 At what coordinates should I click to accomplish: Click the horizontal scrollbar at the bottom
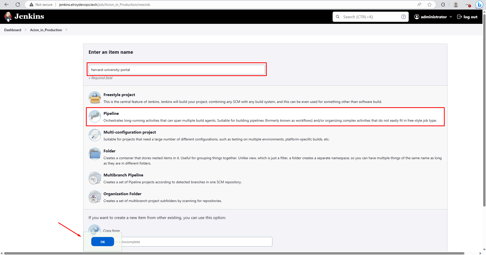pyautogui.click(x=234, y=253)
